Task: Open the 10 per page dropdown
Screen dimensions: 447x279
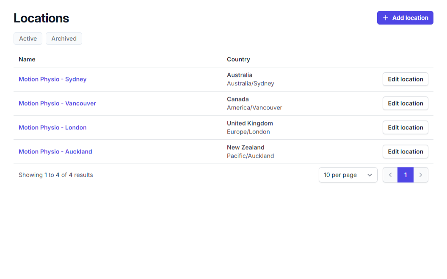Action: coord(348,175)
